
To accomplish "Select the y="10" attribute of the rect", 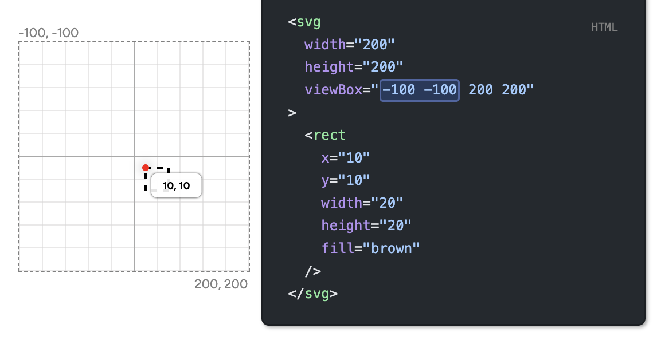I will (345, 180).
